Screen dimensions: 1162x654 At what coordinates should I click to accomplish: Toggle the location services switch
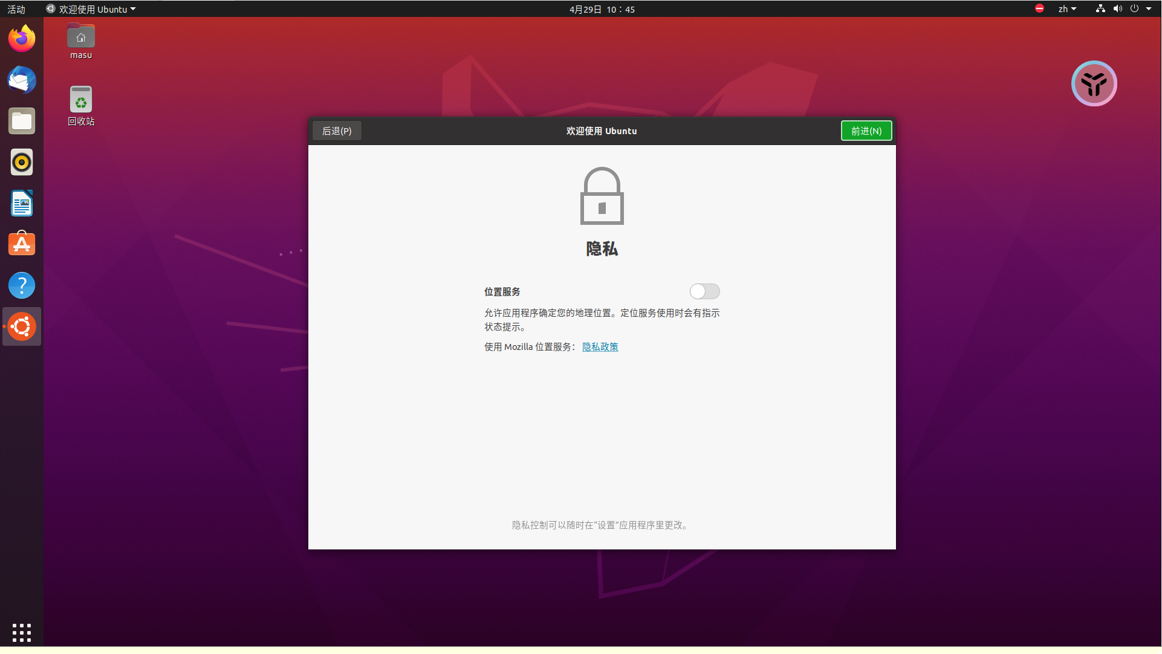(704, 292)
